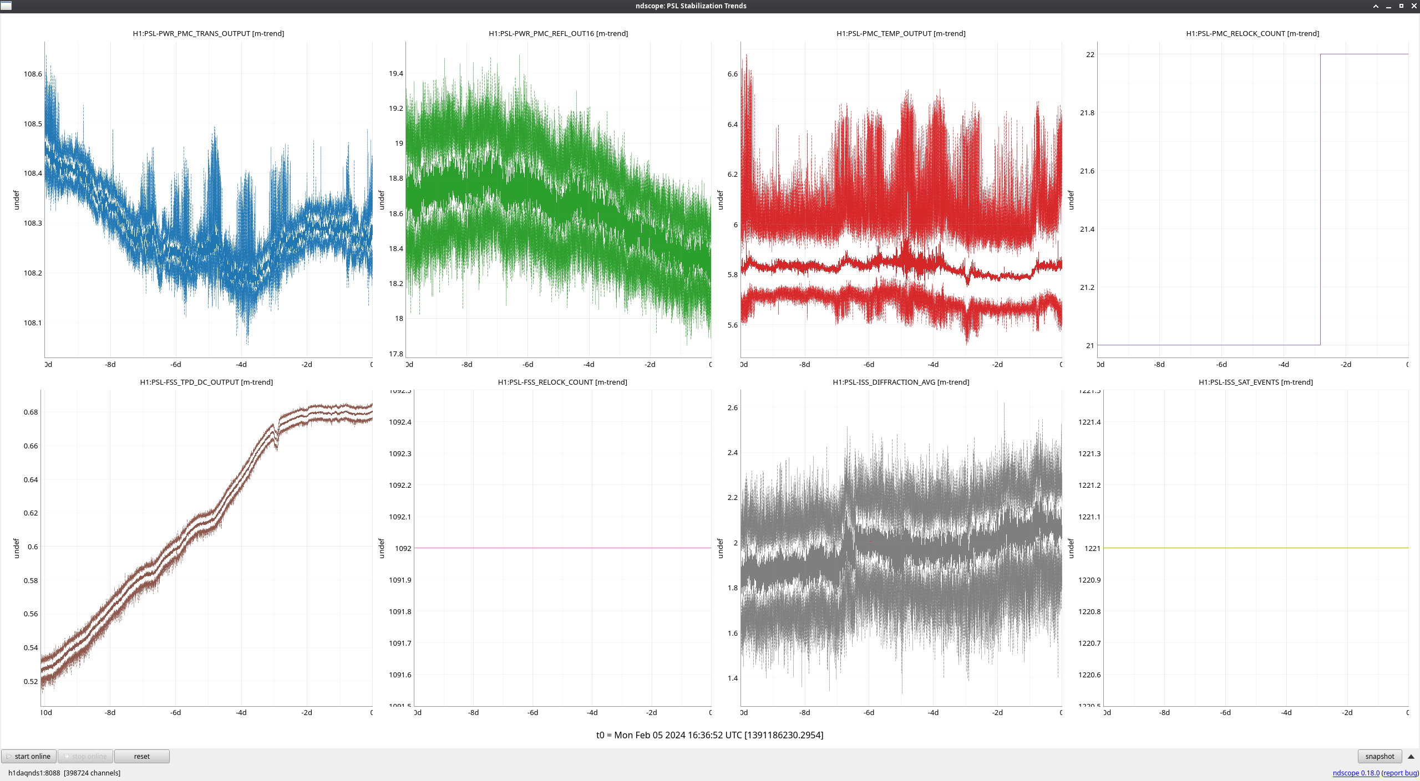
Task: Click the stop online button
Action: tap(85, 756)
